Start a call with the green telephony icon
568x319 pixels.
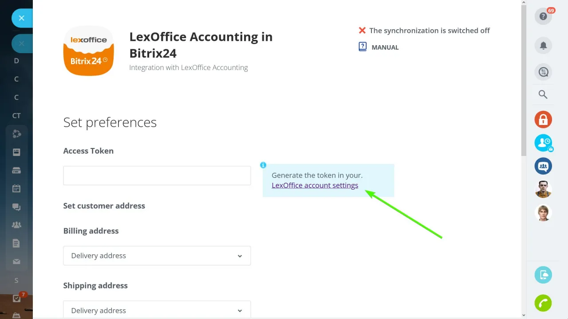pyautogui.click(x=543, y=303)
